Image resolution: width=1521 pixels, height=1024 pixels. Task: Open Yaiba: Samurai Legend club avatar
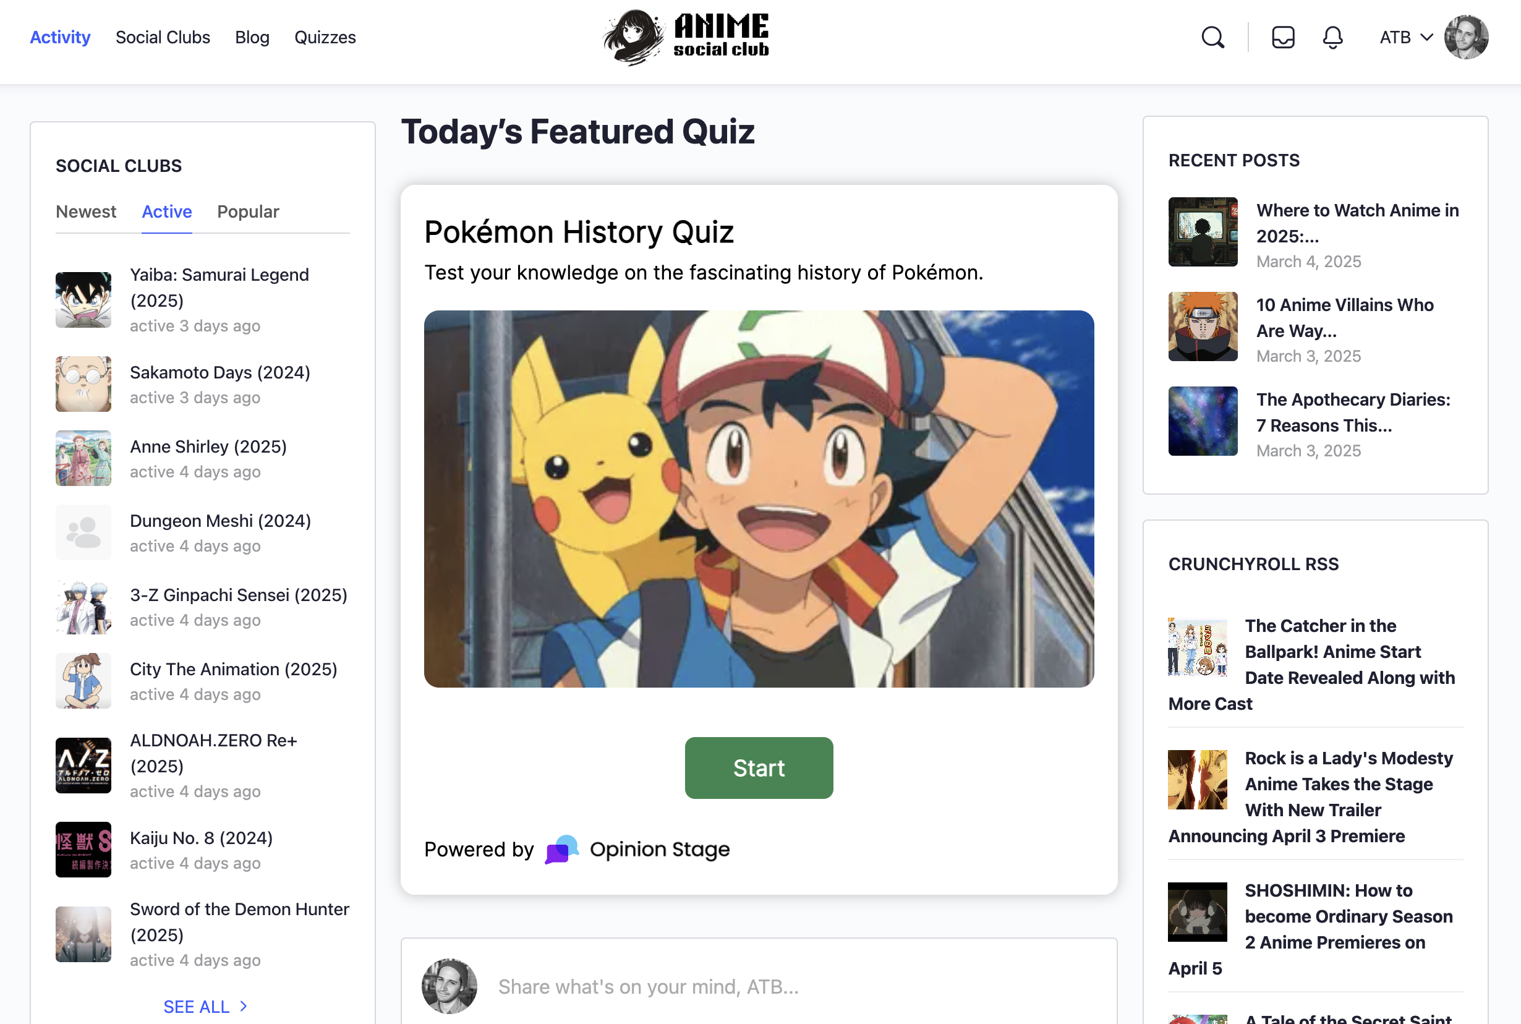pyautogui.click(x=83, y=300)
